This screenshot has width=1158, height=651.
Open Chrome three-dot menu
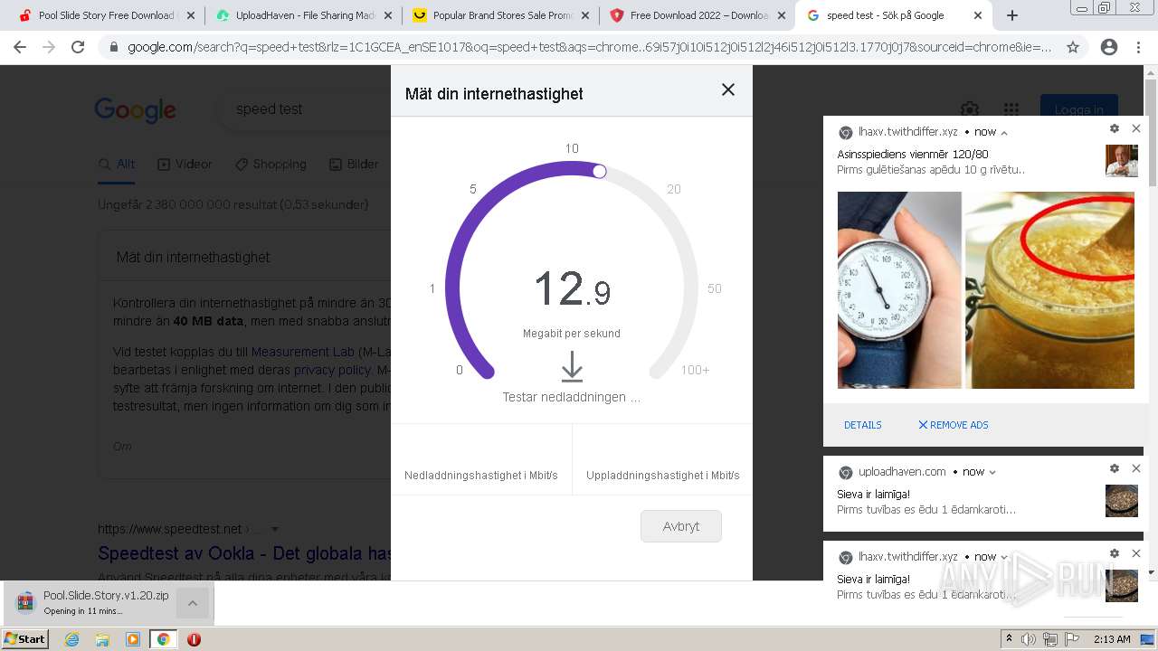[x=1138, y=47]
